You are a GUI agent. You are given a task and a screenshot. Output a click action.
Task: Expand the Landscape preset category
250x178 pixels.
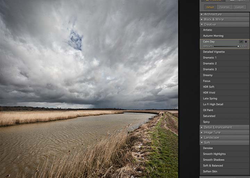pos(224,137)
